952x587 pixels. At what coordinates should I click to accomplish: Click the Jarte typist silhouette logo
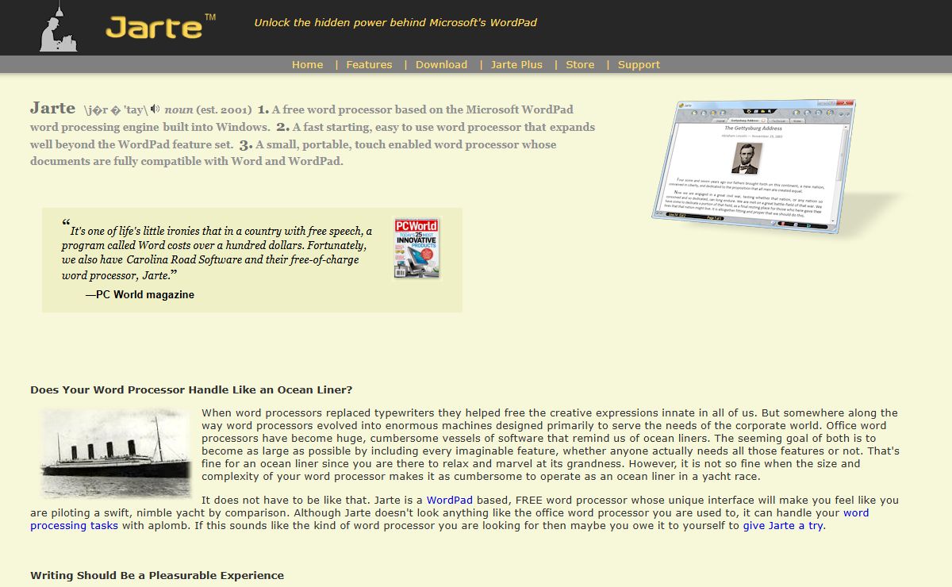click(x=59, y=27)
